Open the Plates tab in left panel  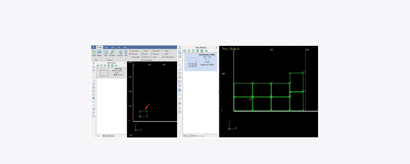pos(105,136)
